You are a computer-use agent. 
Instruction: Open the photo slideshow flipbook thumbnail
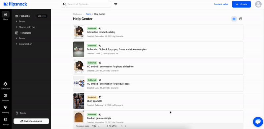coord(79,66)
